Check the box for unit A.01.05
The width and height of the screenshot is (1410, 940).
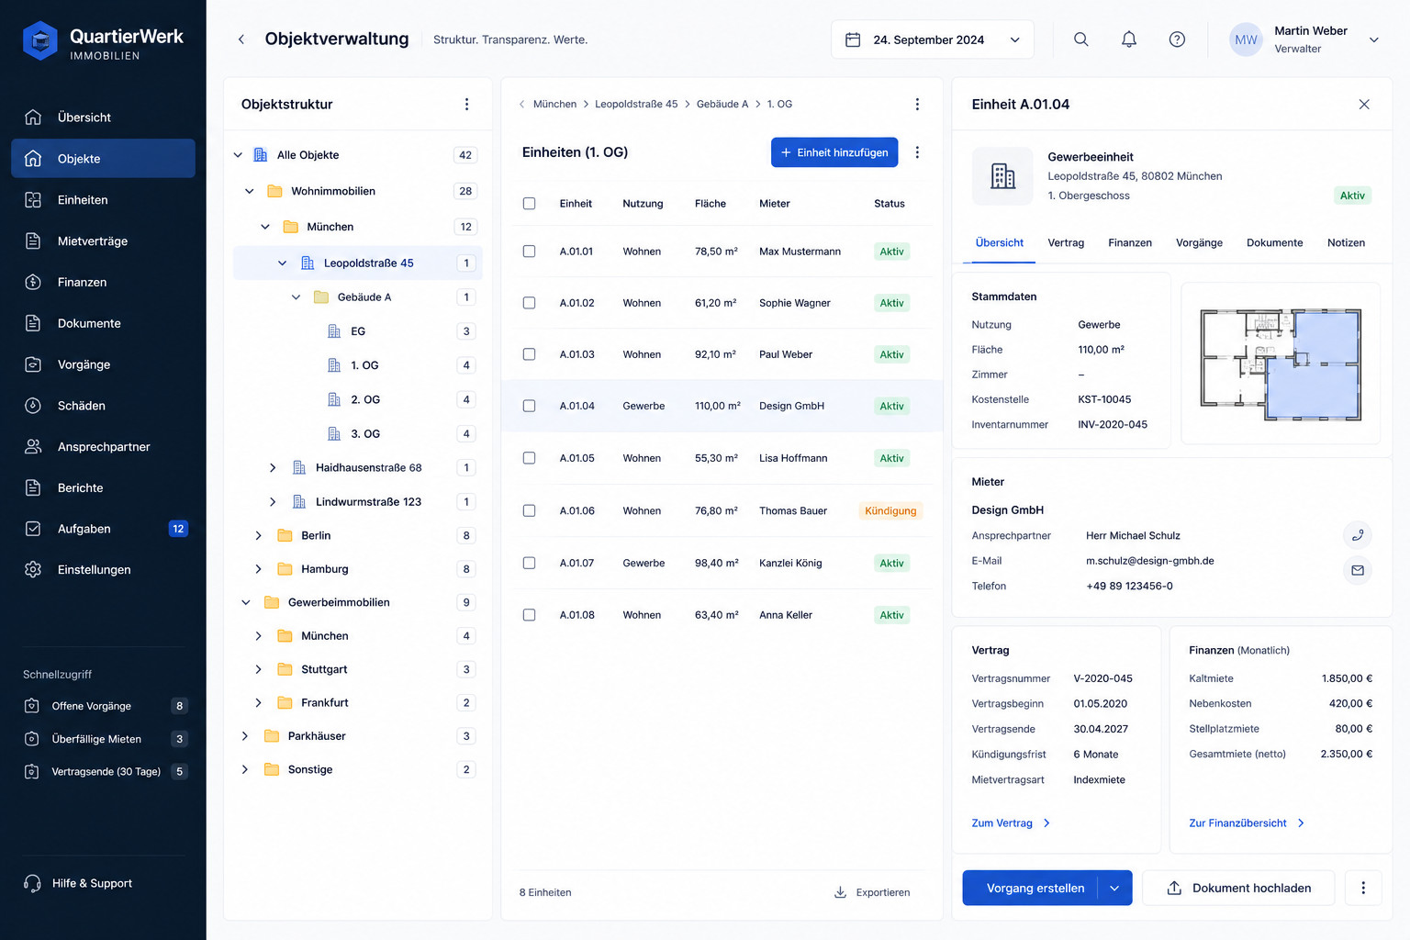click(x=529, y=458)
